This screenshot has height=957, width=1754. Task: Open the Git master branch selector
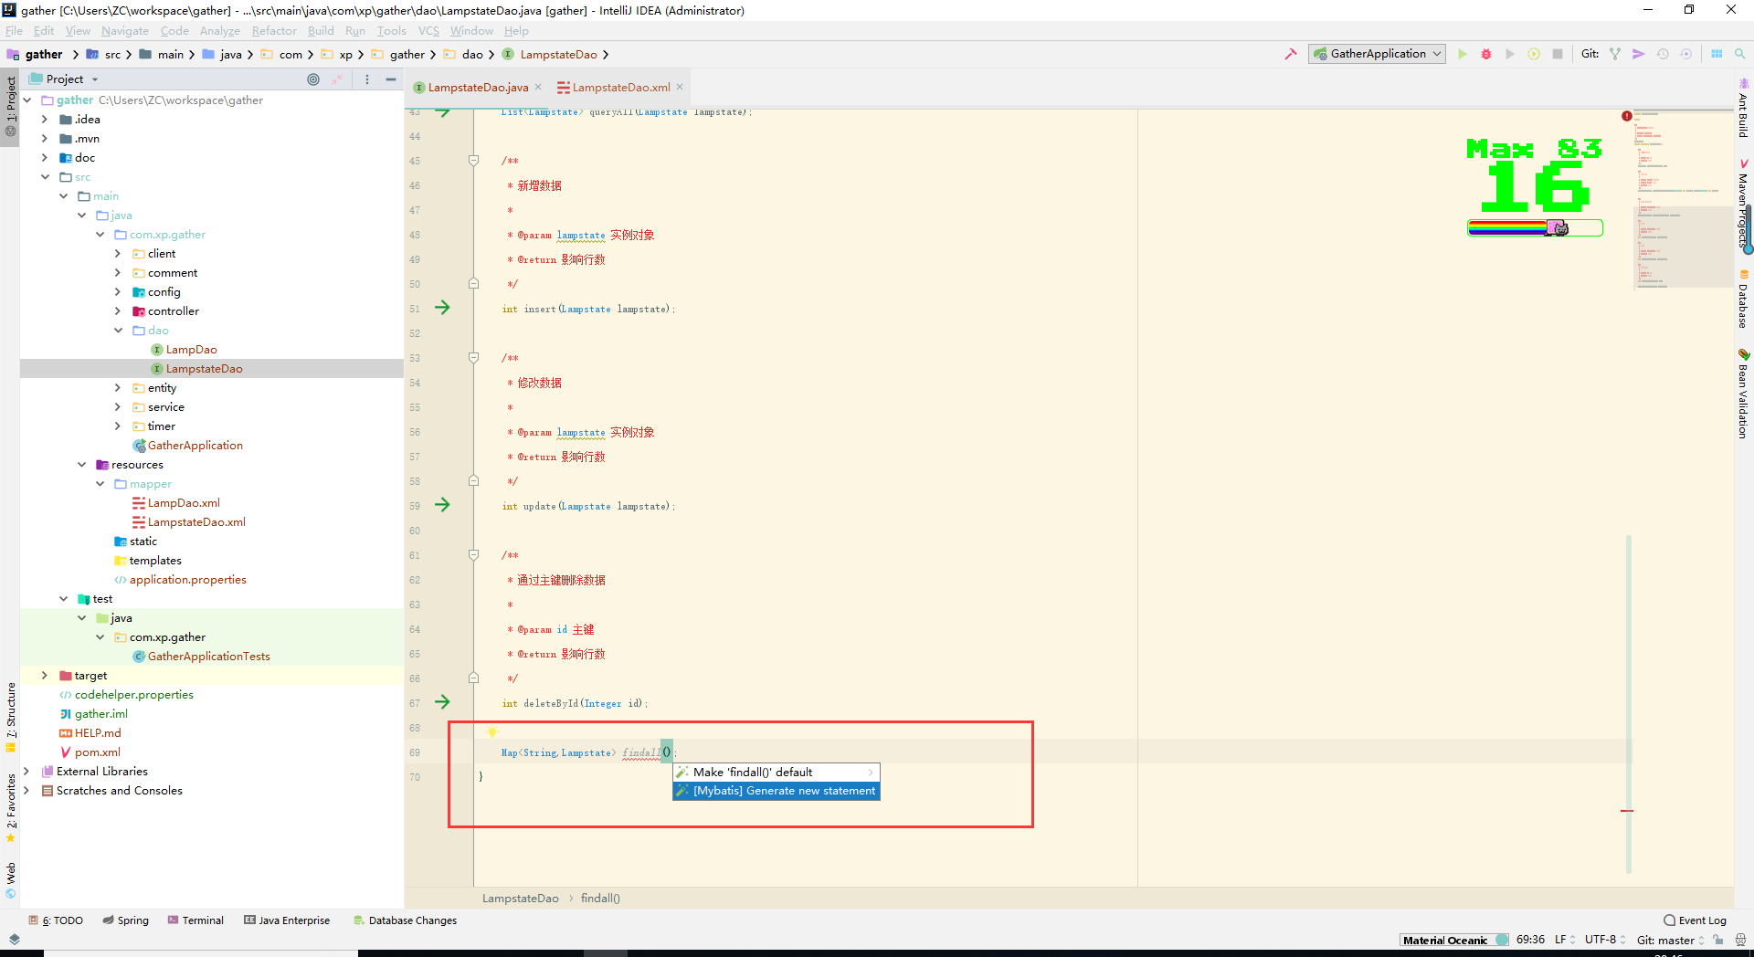pos(1670,940)
